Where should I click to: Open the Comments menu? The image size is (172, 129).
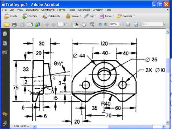click(x=48, y=10)
